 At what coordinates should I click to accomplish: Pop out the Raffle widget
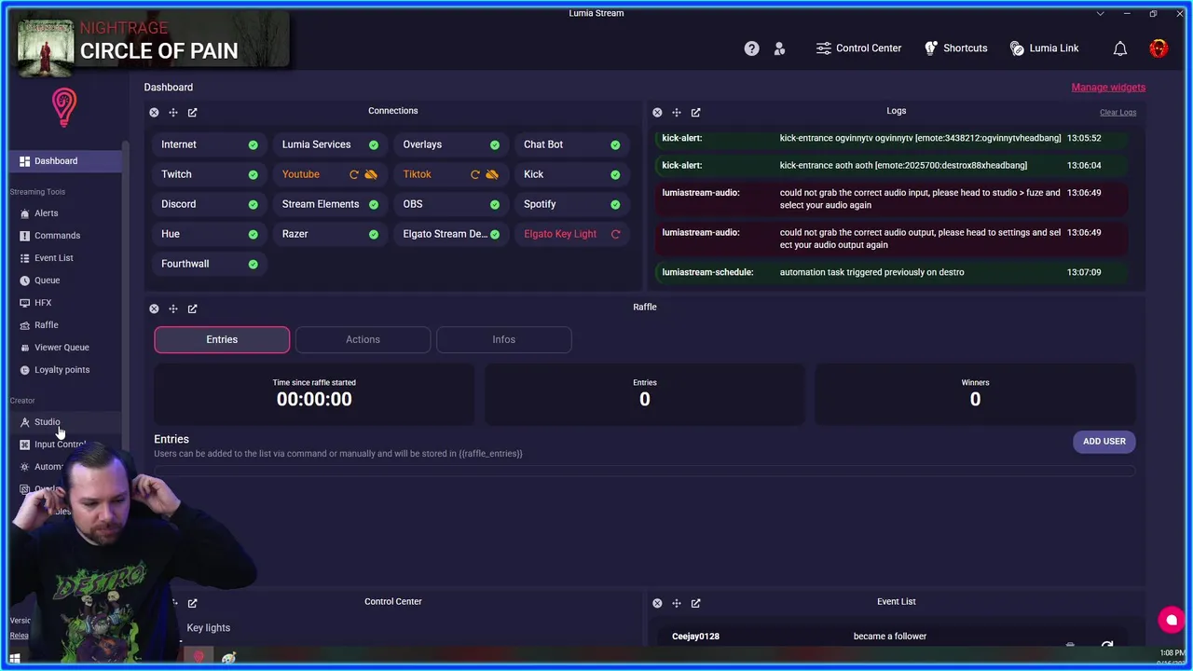(x=193, y=308)
